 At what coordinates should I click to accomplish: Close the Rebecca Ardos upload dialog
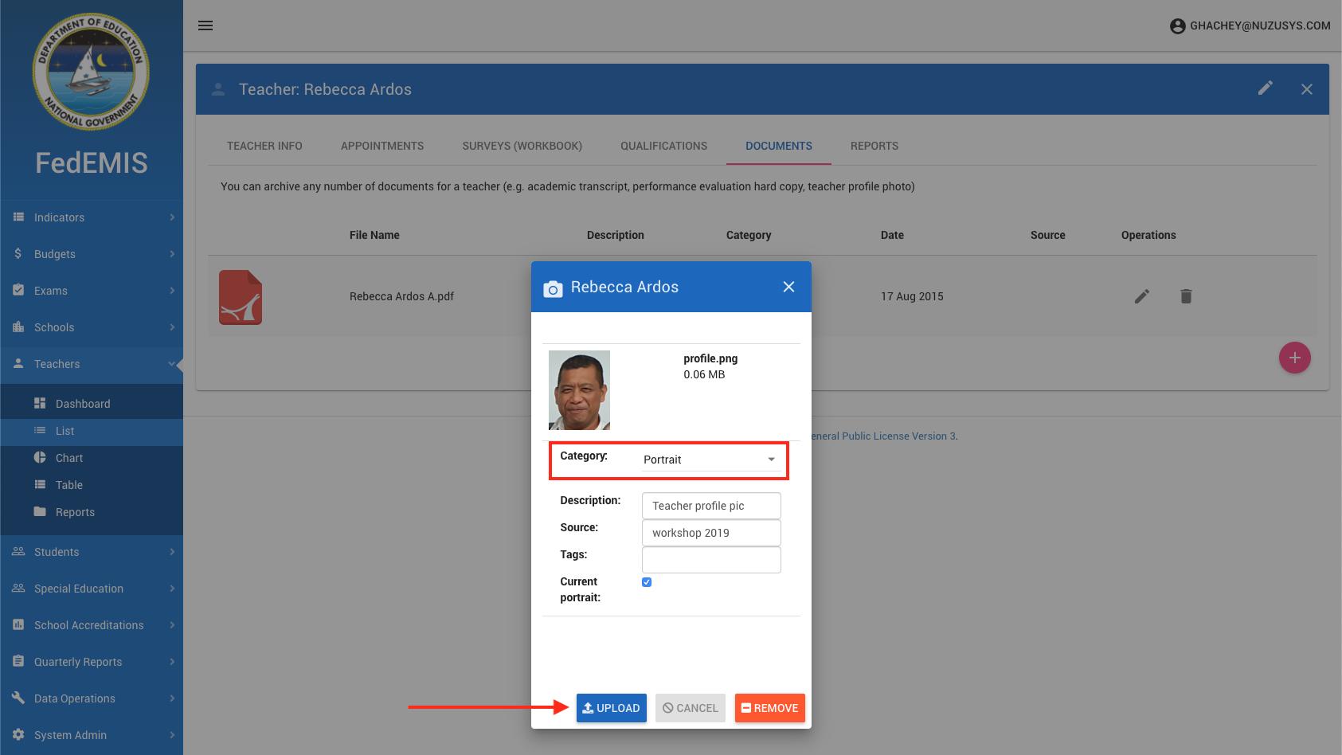788,287
